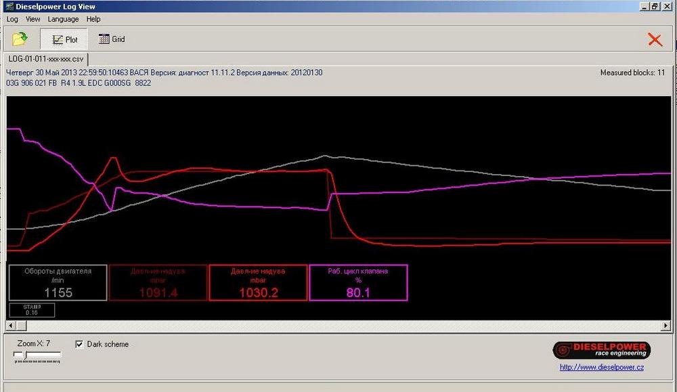Open the Log menu
Image resolution: width=677 pixels, height=392 pixels.
(x=12, y=19)
